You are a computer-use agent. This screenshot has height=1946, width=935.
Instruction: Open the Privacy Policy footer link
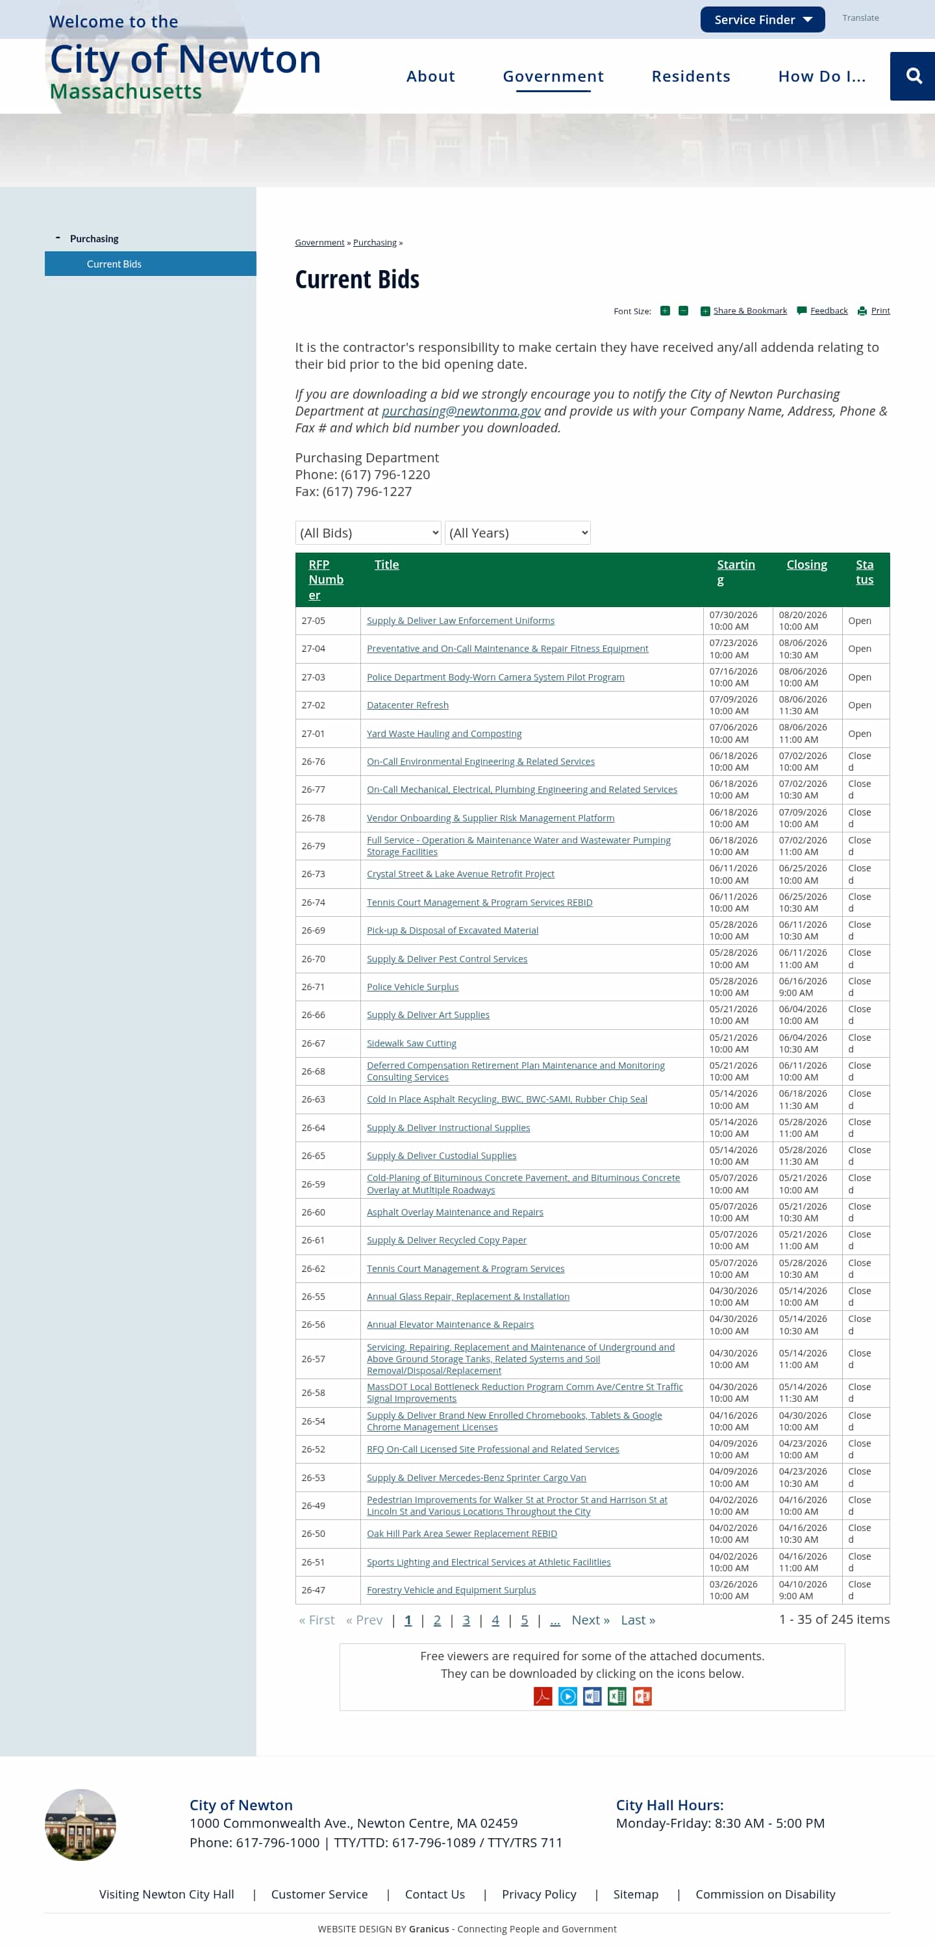click(x=540, y=1894)
